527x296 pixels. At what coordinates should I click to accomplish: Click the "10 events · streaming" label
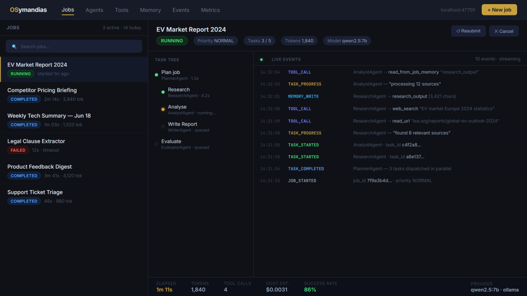[498, 59]
